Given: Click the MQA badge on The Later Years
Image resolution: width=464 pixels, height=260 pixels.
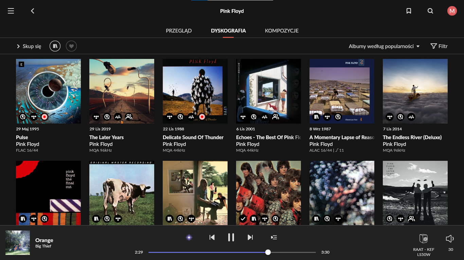Looking at the screenshot, I should [x=118, y=117].
